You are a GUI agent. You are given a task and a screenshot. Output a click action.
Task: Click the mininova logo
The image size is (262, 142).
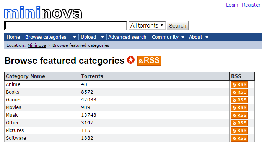pos(43,13)
